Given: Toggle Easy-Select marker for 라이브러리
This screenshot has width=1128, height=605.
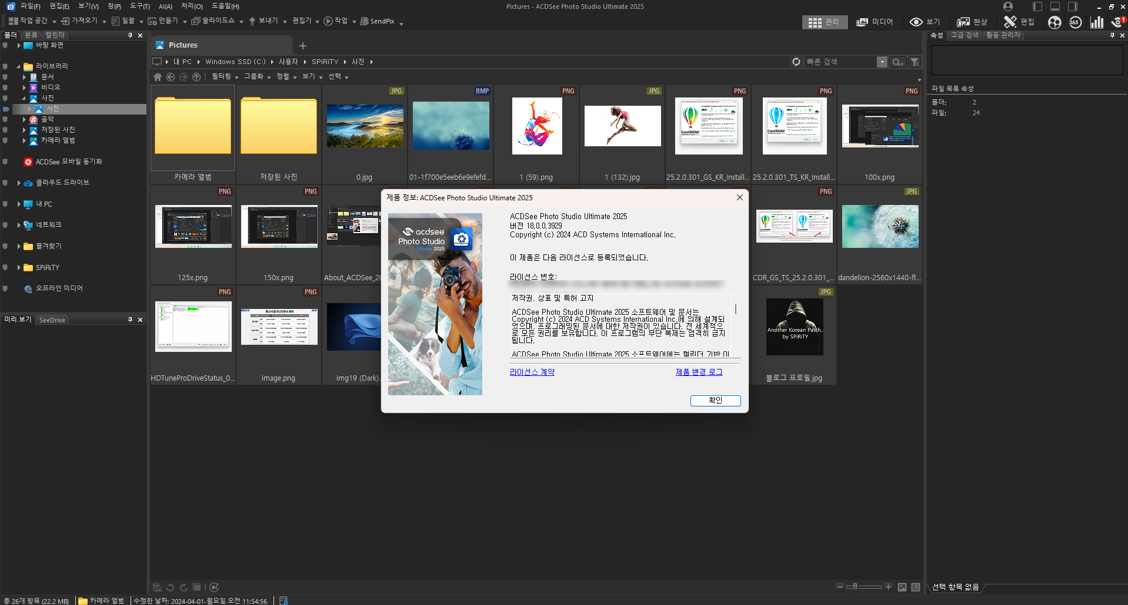Looking at the screenshot, I should tap(5, 66).
